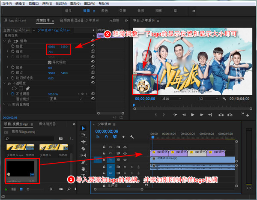The image size is (257, 200).
Task: Play the program monitor video
Action: coord(193,115)
